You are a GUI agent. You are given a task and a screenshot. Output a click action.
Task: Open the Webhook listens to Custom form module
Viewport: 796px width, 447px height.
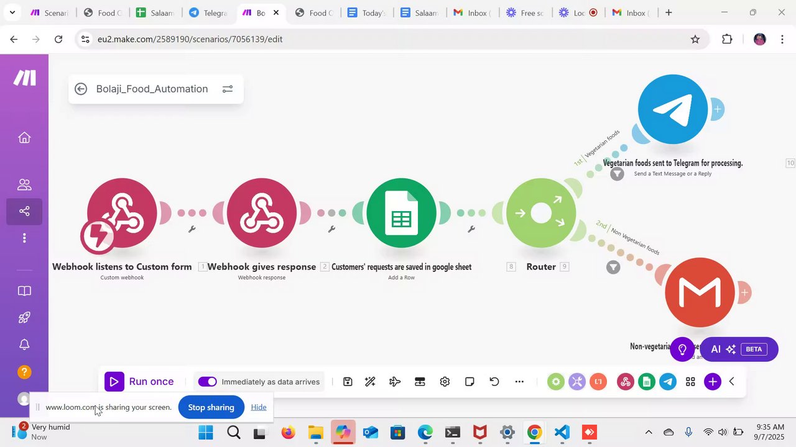click(122, 213)
